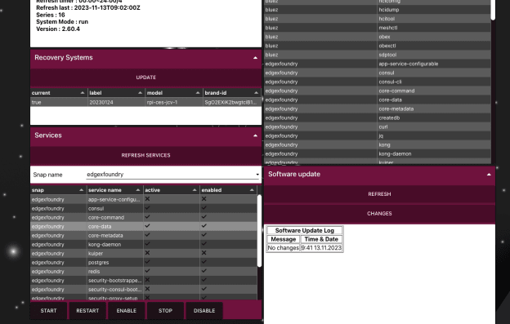Sort services by snap column

click(x=58, y=190)
